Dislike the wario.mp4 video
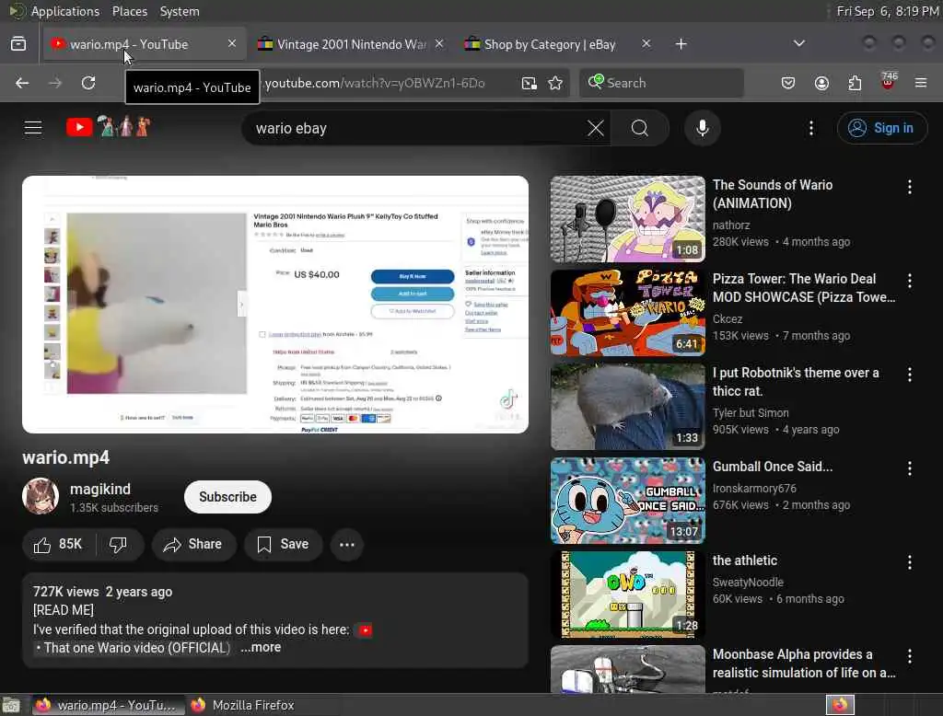Viewport: 943px width, 716px height. click(x=119, y=544)
